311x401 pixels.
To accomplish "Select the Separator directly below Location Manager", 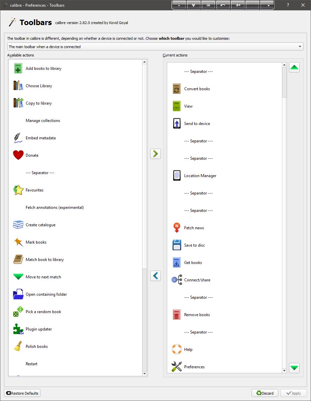I will pos(225,193).
